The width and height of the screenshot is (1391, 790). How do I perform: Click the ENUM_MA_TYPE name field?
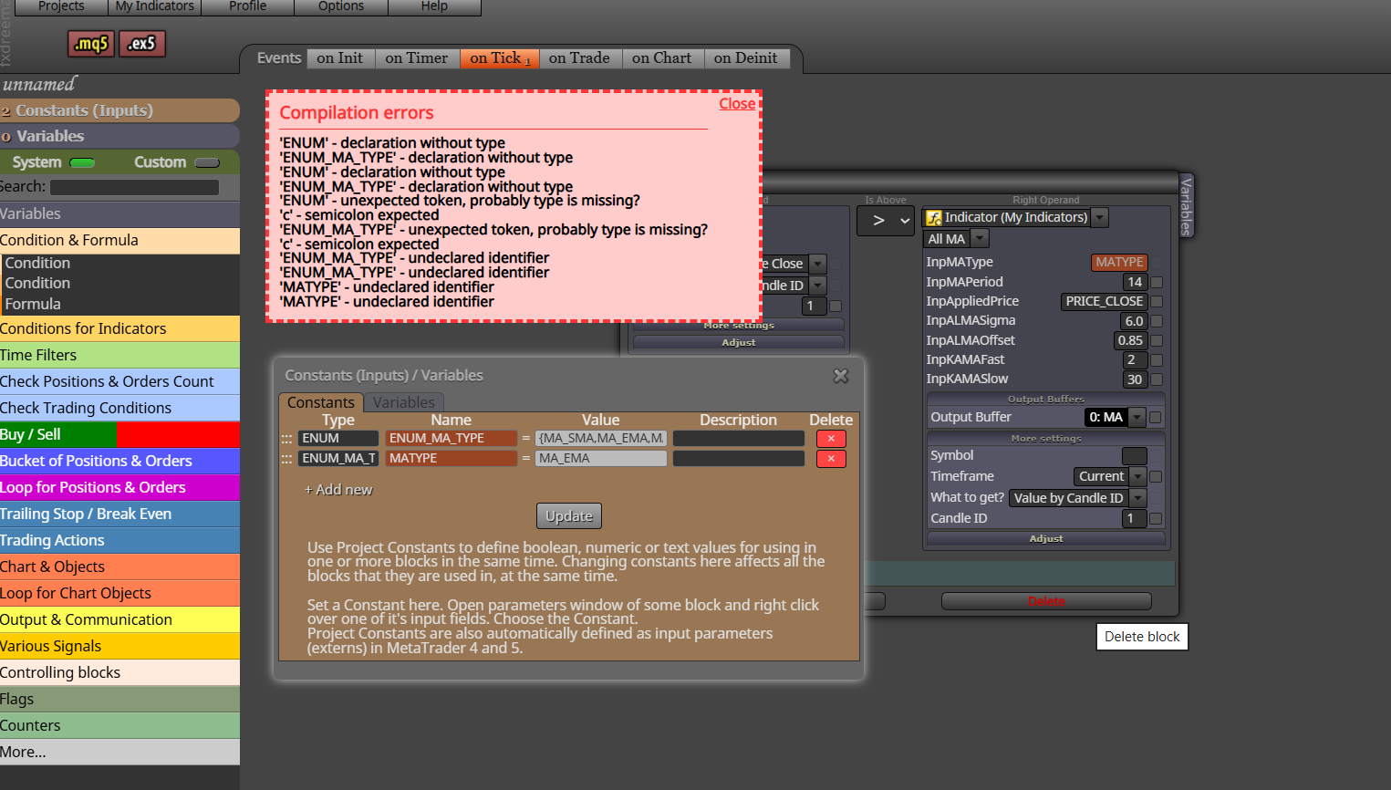(x=452, y=439)
